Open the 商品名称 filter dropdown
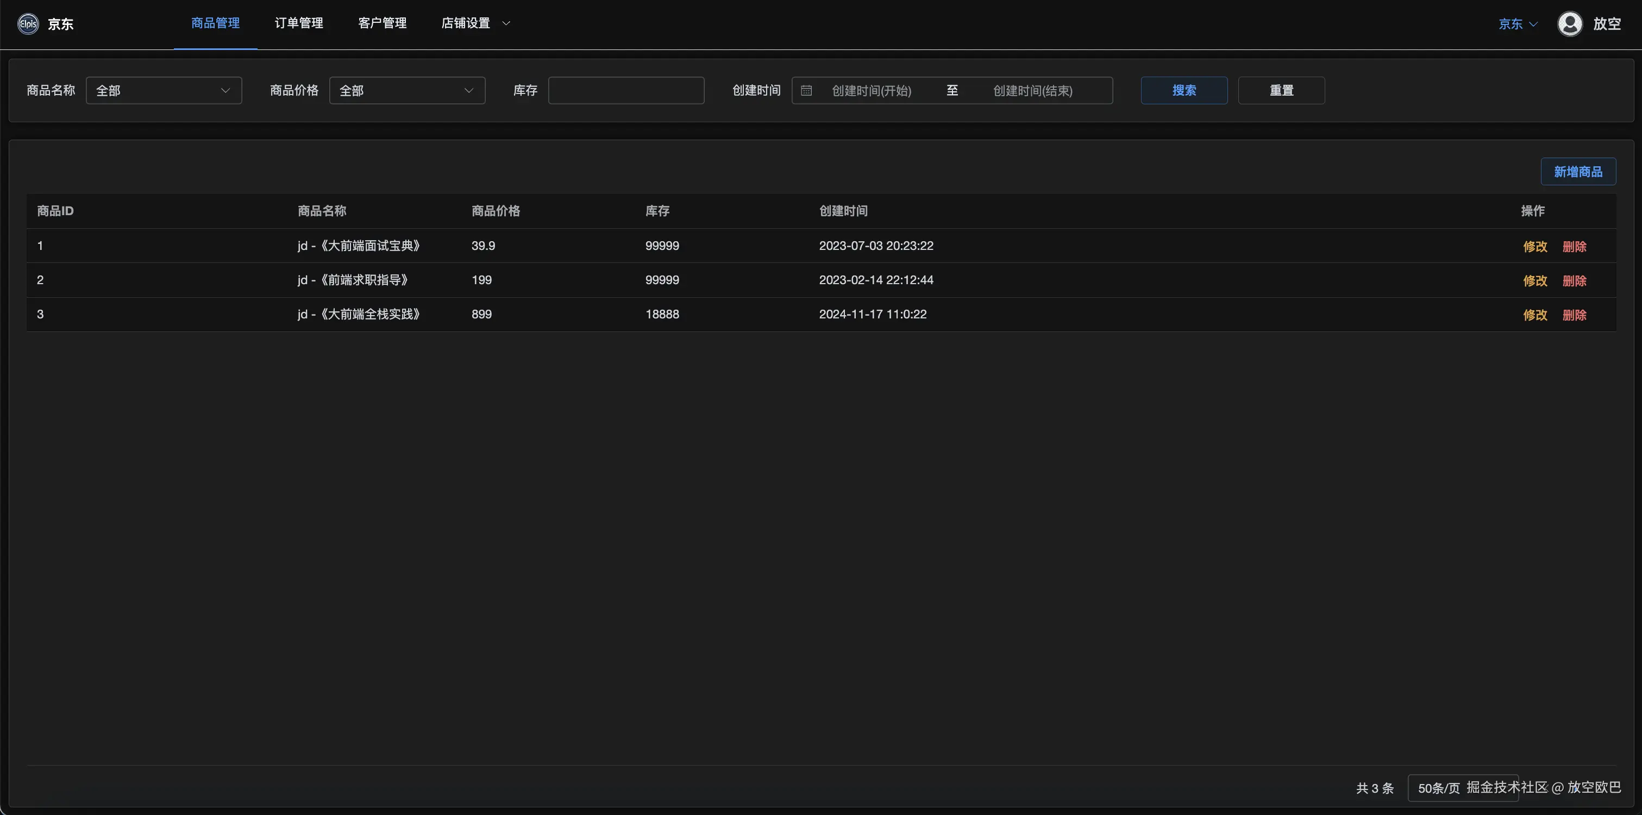Image resolution: width=1642 pixels, height=815 pixels. [x=164, y=91]
